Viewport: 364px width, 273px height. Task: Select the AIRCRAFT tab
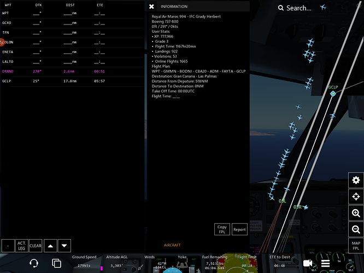pyautogui.click(x=172, y=245)
